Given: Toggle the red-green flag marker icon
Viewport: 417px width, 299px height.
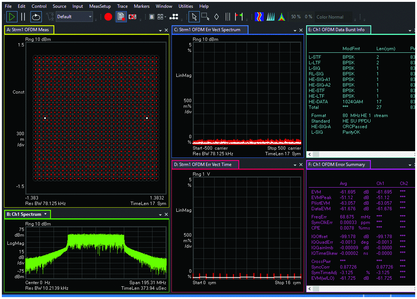Looking at the screenshot, I should [239, 17].
